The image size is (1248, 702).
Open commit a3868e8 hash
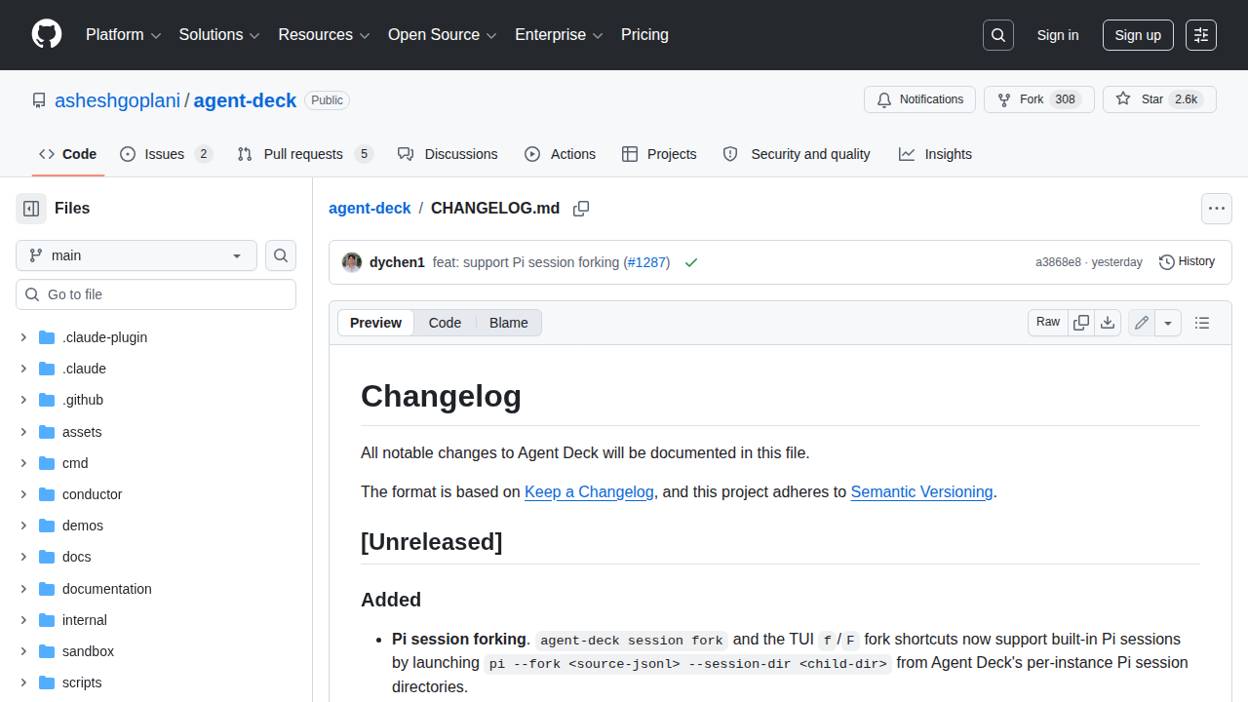1058,262
